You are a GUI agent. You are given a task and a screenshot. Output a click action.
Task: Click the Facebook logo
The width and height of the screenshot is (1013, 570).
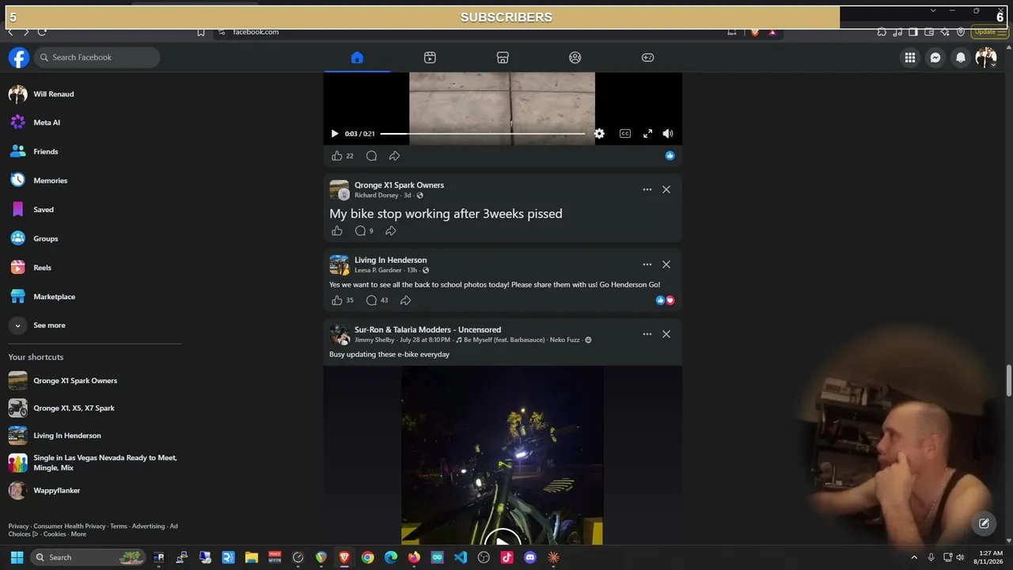[x=19, y=57]
